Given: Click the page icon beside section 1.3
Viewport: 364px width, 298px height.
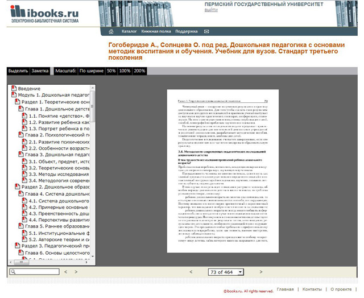Looking at the screenshot, I should 24,128.
